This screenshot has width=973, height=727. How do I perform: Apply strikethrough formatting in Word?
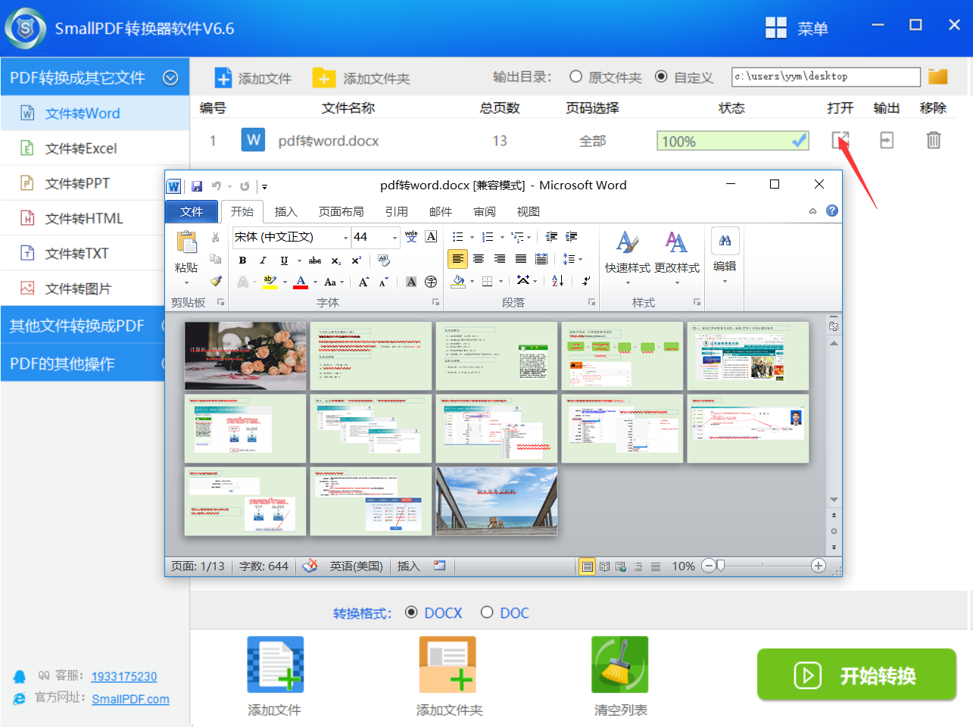[x=315, y=261]
